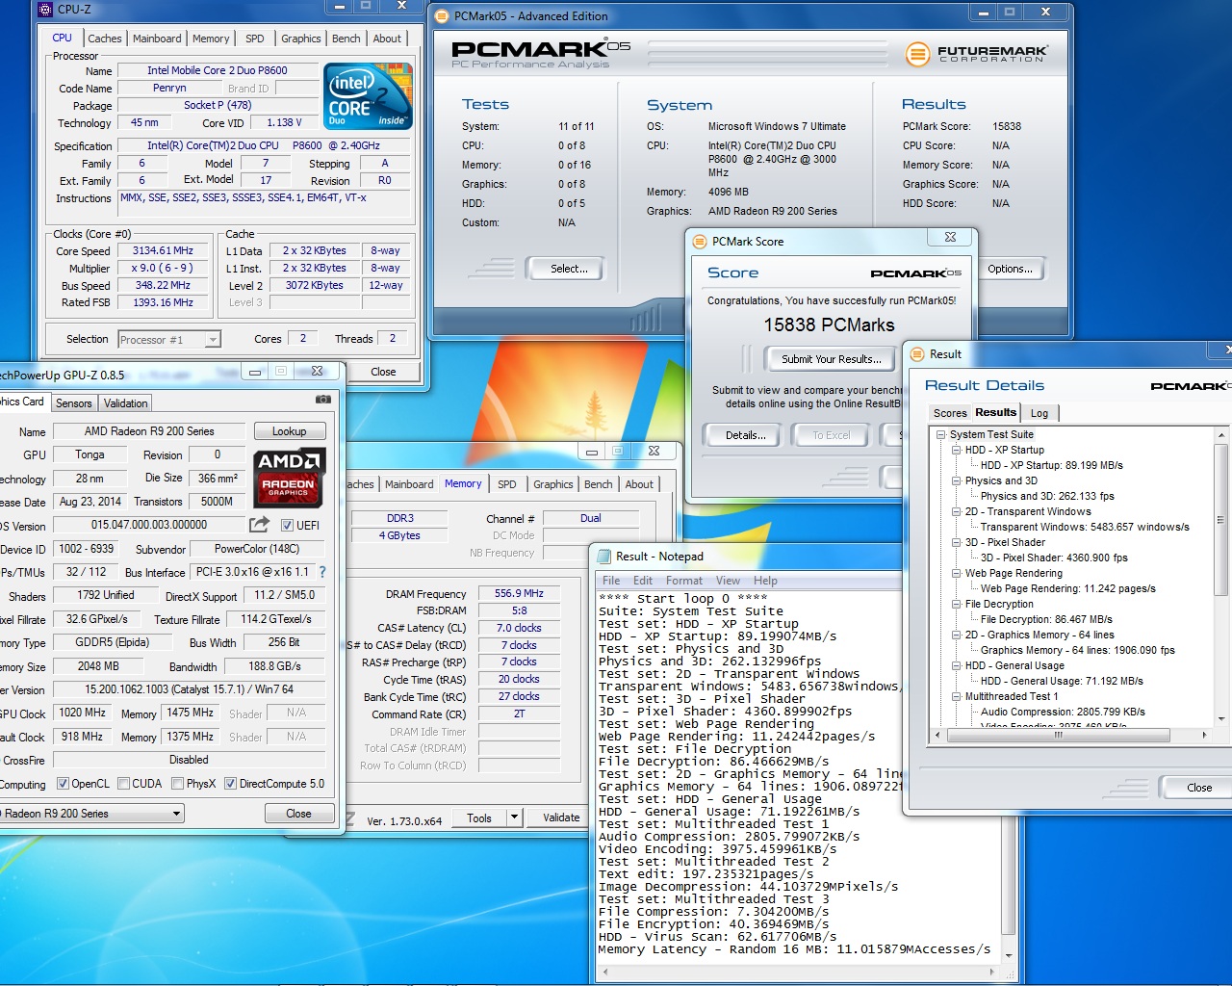Collapse the Multithreaded Test 1 node
This screenshot has height=986, width=1232.
956,696
